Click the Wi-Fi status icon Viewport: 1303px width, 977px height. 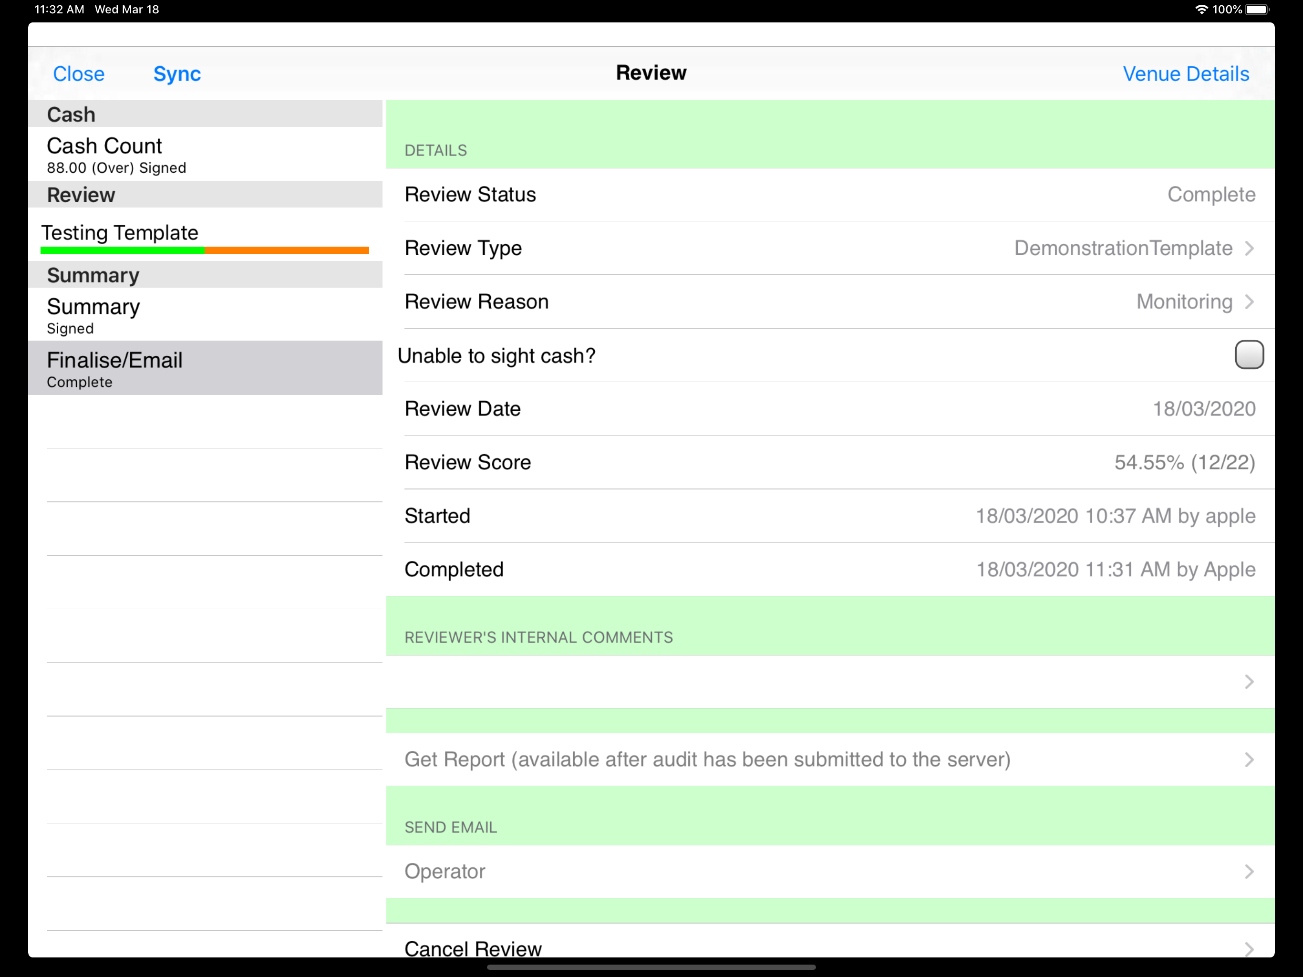point(1201,10)
